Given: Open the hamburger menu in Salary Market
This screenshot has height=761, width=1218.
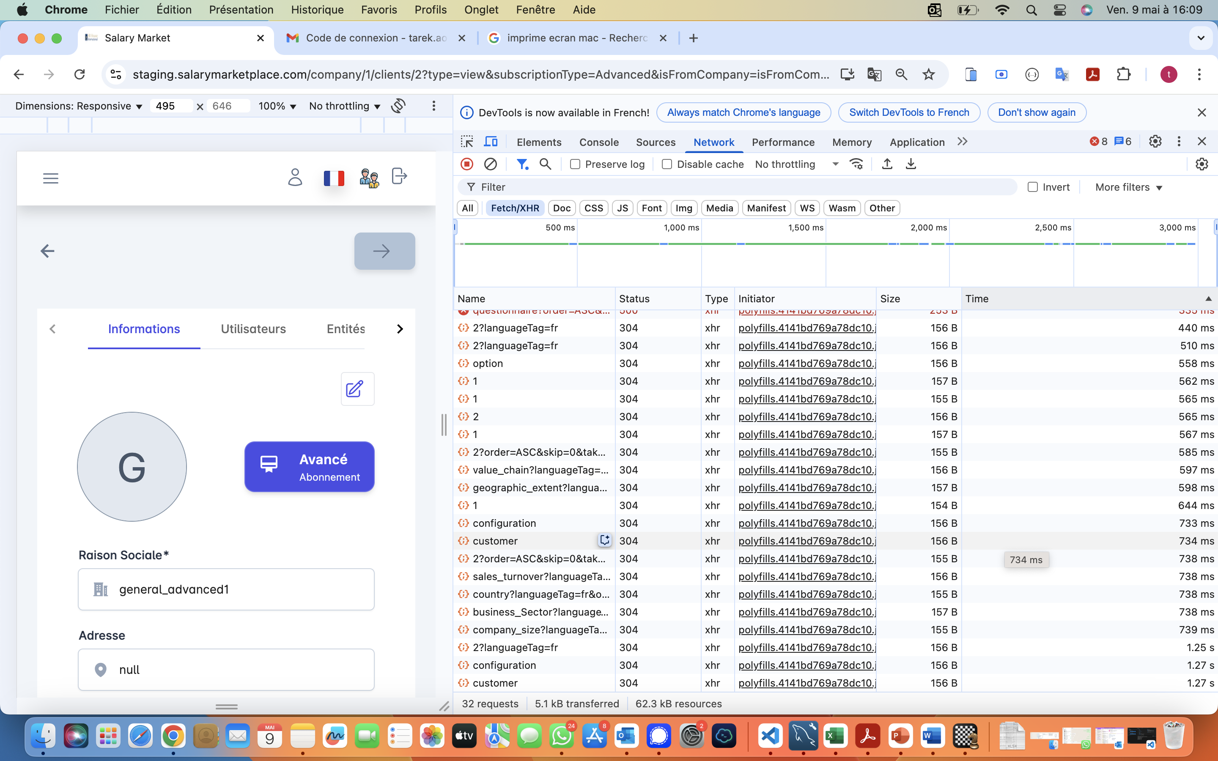Looking at the screenshot, I should pyautogui.click(x=51, y=178).
